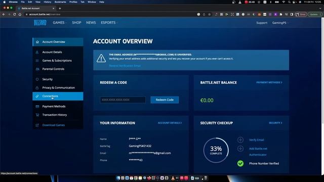Open VLC from the Dock
The height and width of the screenshot is (182, 324).
click(x=173, y=178)
